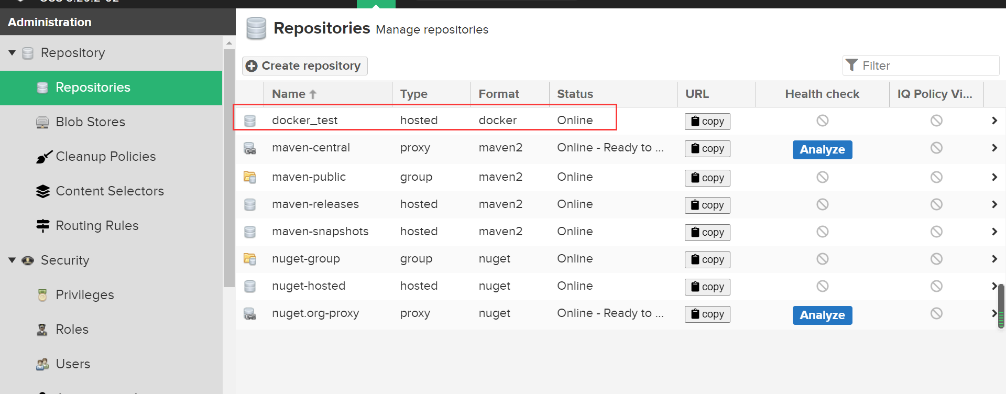Open maven-snapshots details via row chevron
This screenshot has width=1006, height=394.
[x=994, y=232]
